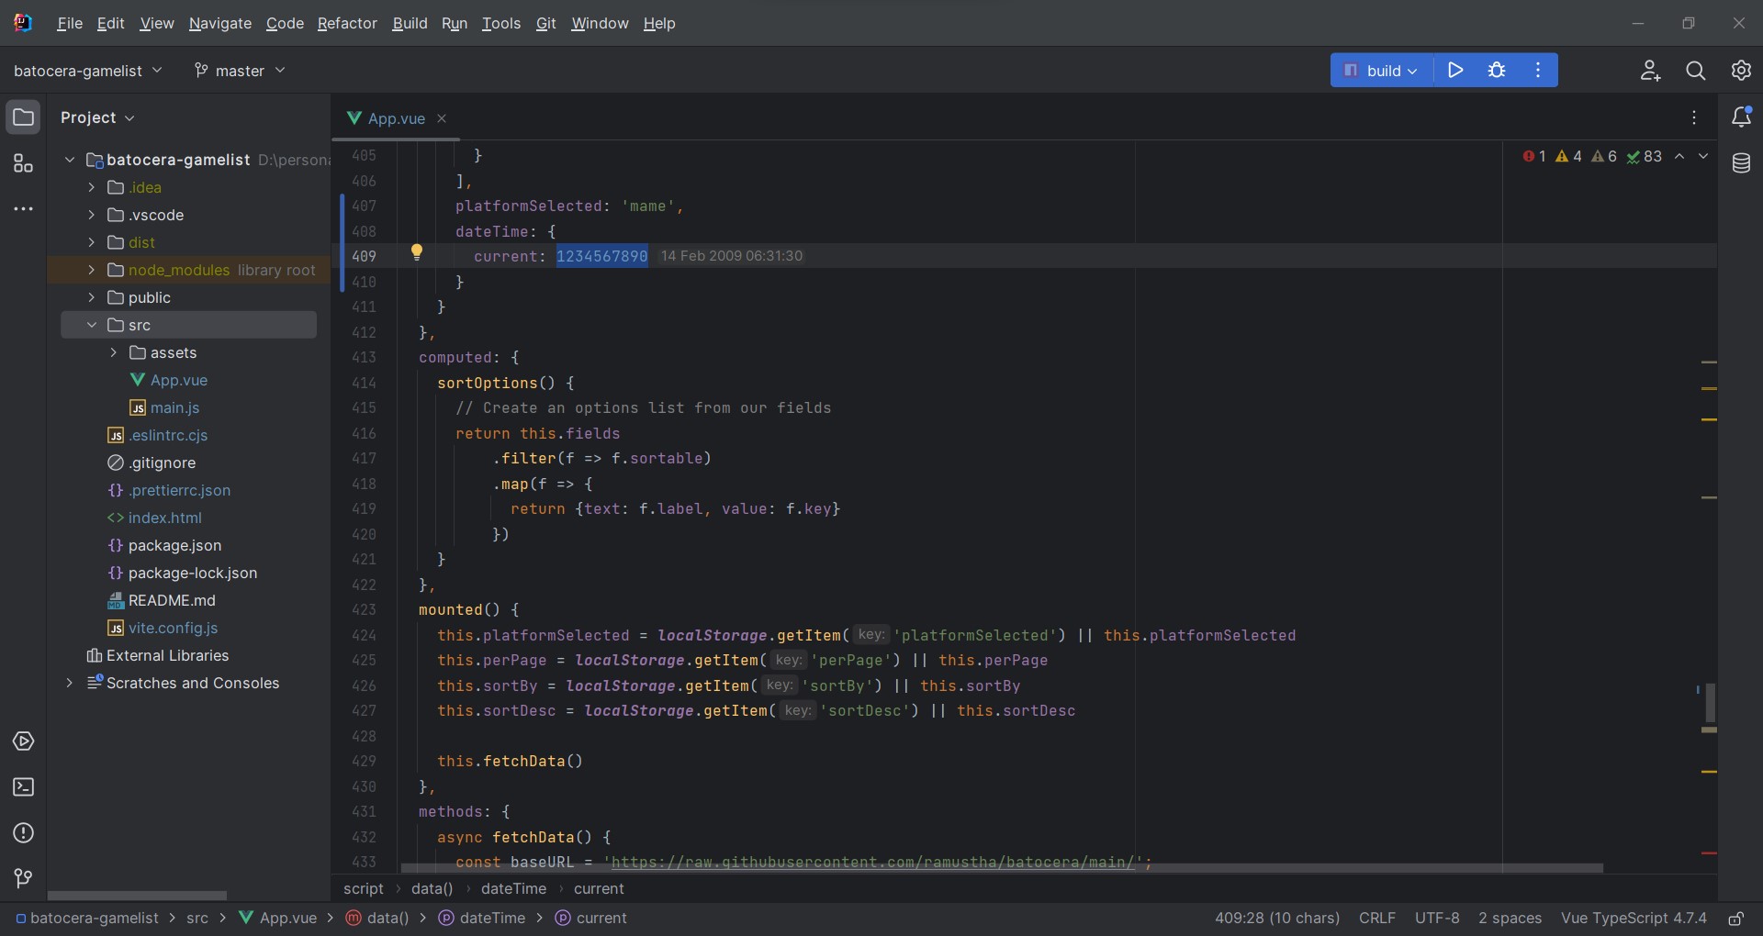This screenshot has height=936, width=1763.
Task: Select External Libraries node
Action: (167, 655)
